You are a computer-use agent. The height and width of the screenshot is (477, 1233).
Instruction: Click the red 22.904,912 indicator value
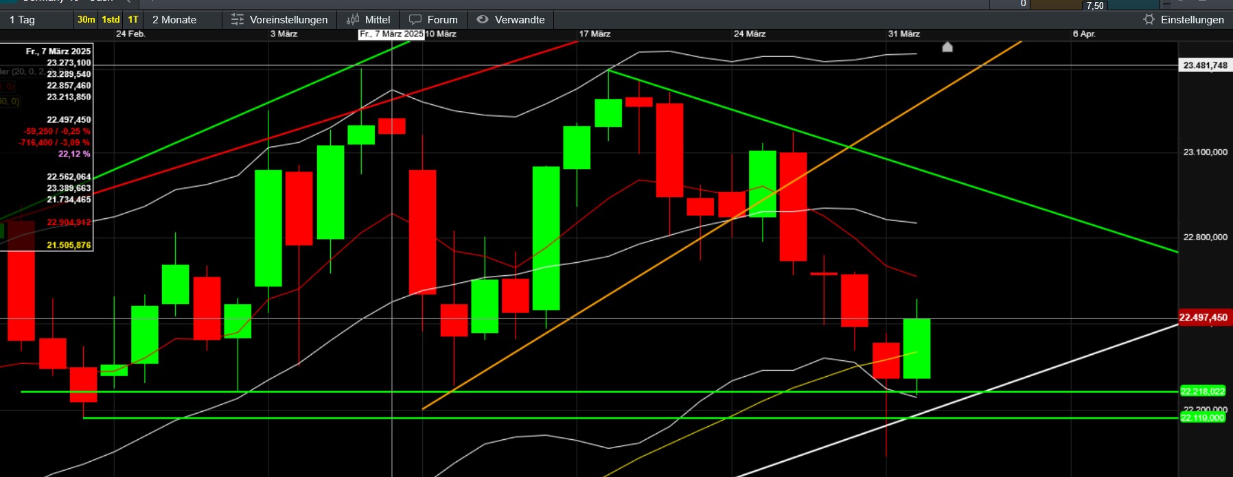pyautogui.click(x=69, y=222)
